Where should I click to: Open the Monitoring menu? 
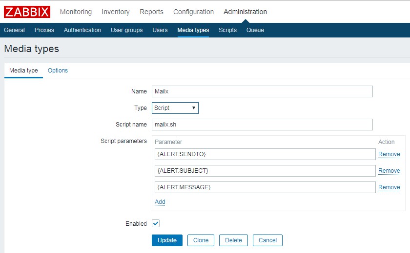pyautogui.click(x=76, y=12)
